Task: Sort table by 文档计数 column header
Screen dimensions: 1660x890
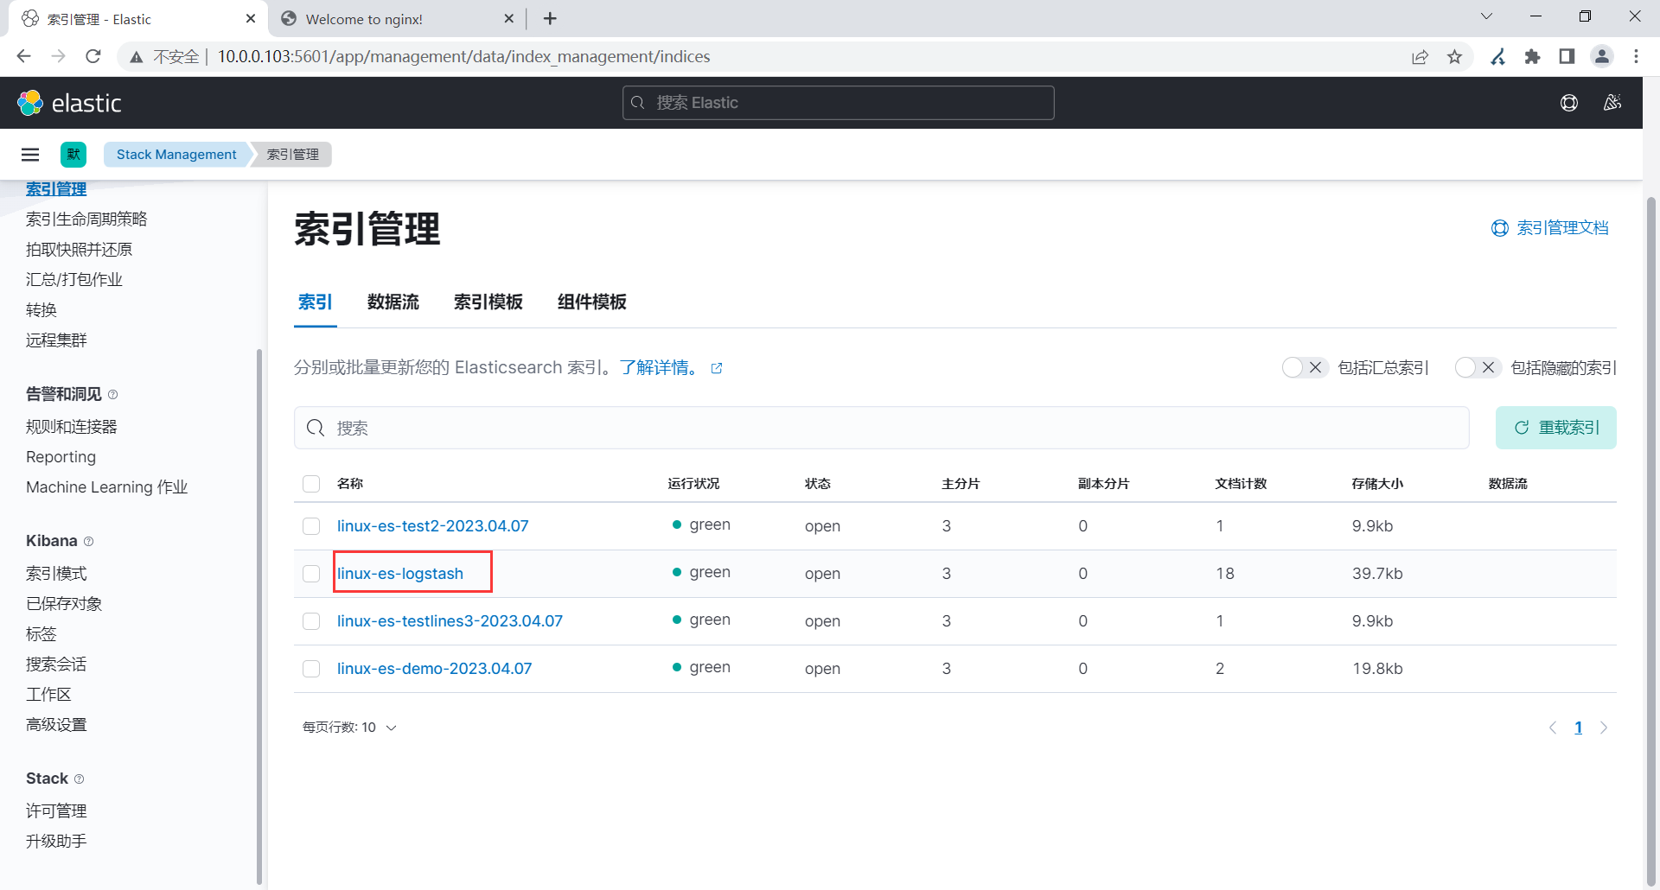Action: click(1241, 484)
